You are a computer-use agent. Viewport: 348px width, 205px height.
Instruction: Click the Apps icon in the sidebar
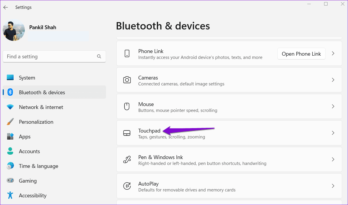[x=10, y=136]
